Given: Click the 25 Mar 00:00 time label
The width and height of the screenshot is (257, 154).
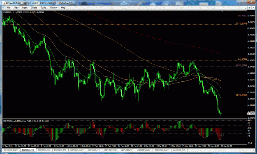Looking at the screenshot, I should [x=226, y=146].
